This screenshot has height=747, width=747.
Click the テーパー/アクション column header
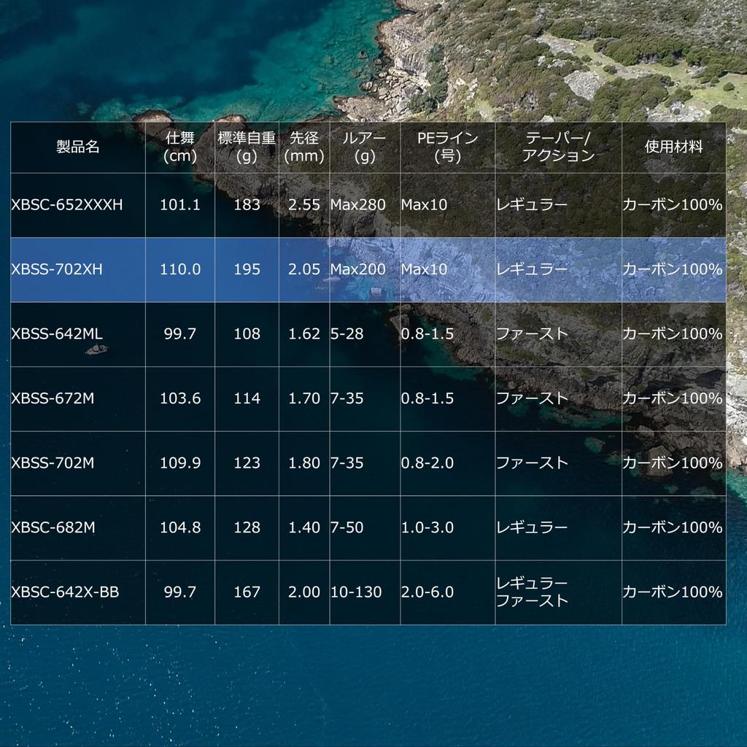pyautogui.click(x=558, y=147)
